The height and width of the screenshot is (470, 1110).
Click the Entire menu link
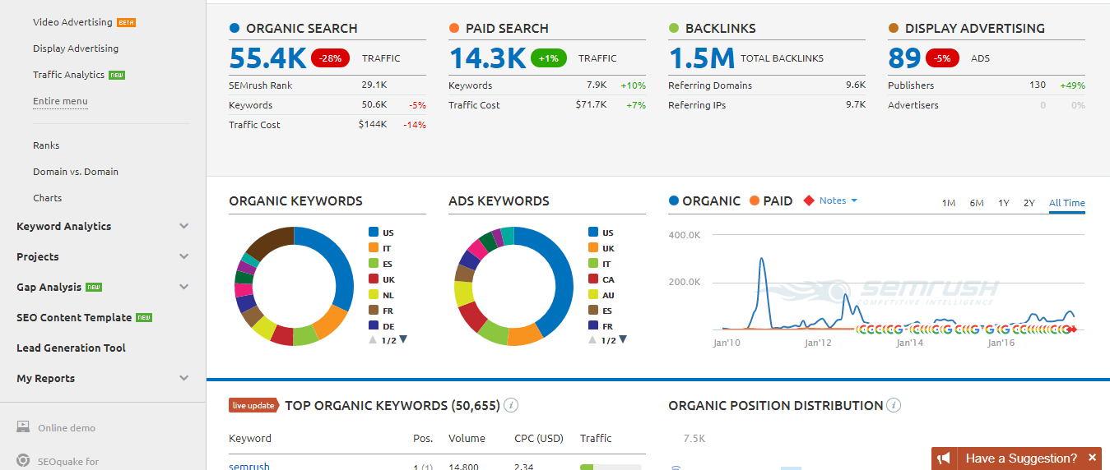click(x=60, y=101)
